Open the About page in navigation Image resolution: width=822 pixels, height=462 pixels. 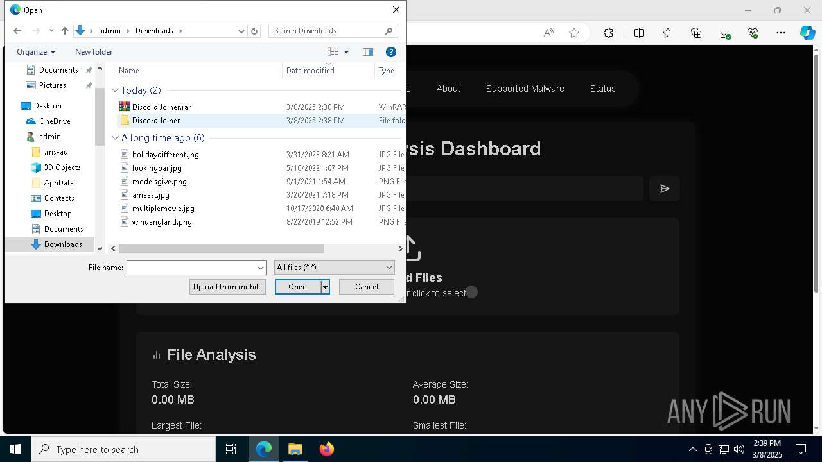pyautogui.click(x=448, y=89)
